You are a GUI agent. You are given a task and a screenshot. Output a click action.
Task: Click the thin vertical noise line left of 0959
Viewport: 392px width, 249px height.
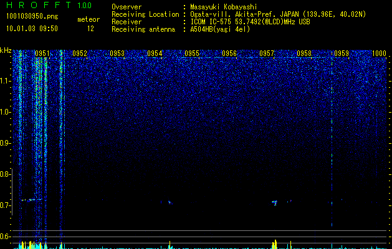click(332, 140)
